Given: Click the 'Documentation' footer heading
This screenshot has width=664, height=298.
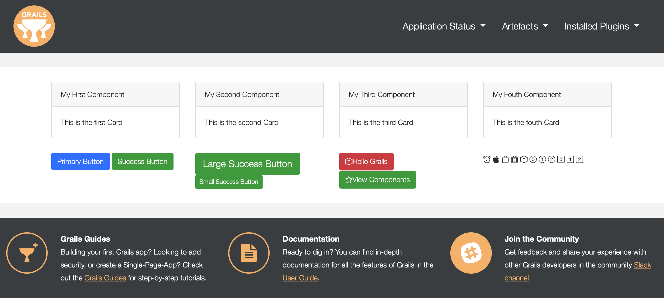Looking at the screenshot, I should pos(311,239).
